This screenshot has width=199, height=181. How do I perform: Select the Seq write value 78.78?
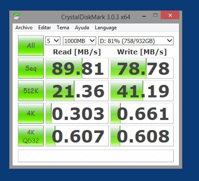coord(142,68)
